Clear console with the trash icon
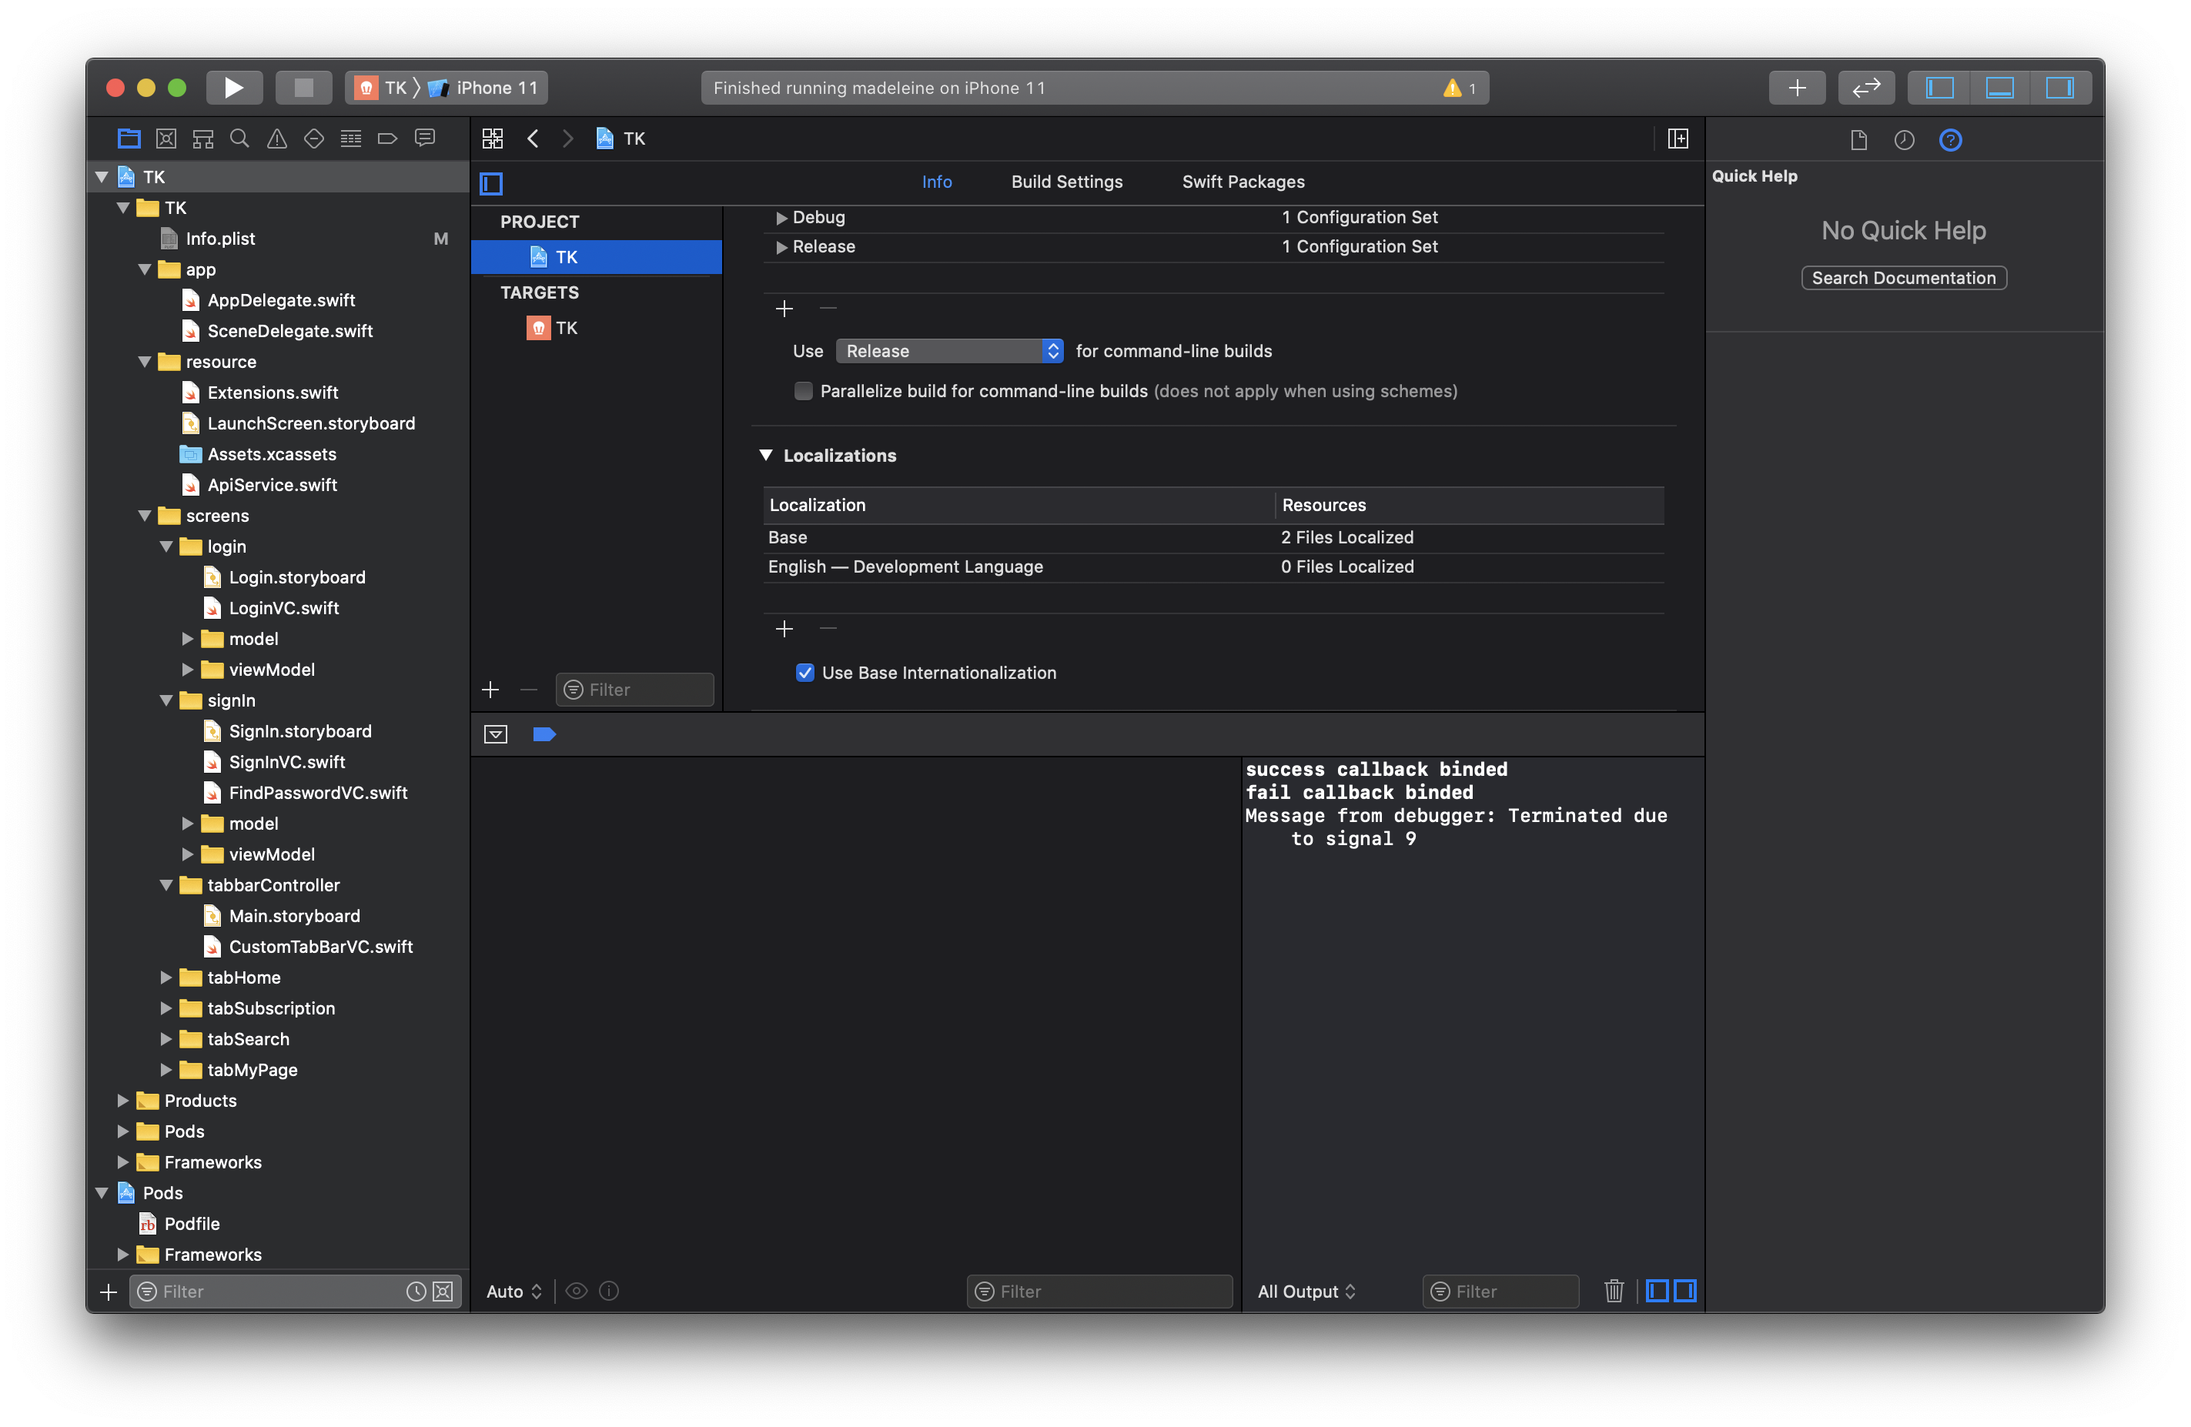The height and width of the screenshot is (1427, 2191). coord(1613,1291)
